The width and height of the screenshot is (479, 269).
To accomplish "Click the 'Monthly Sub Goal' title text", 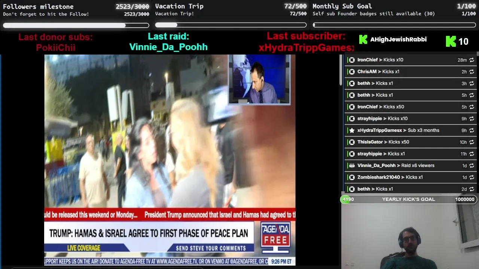I will pos(342,6).
